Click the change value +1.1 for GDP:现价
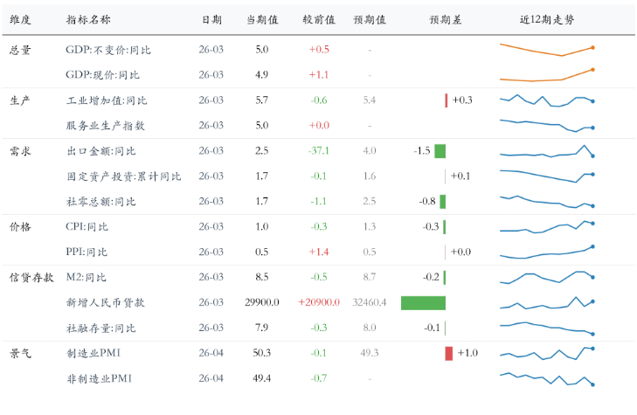Viewport: 637px width, 415px height. point(319,75)
